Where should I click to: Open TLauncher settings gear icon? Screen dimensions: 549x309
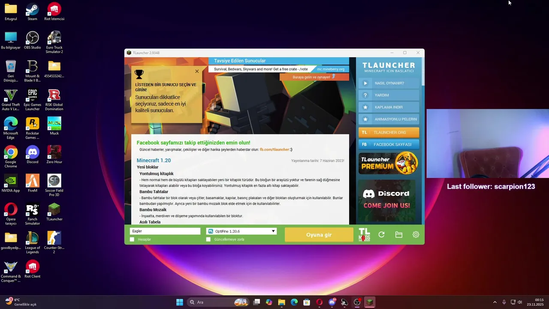pos(416,235)
